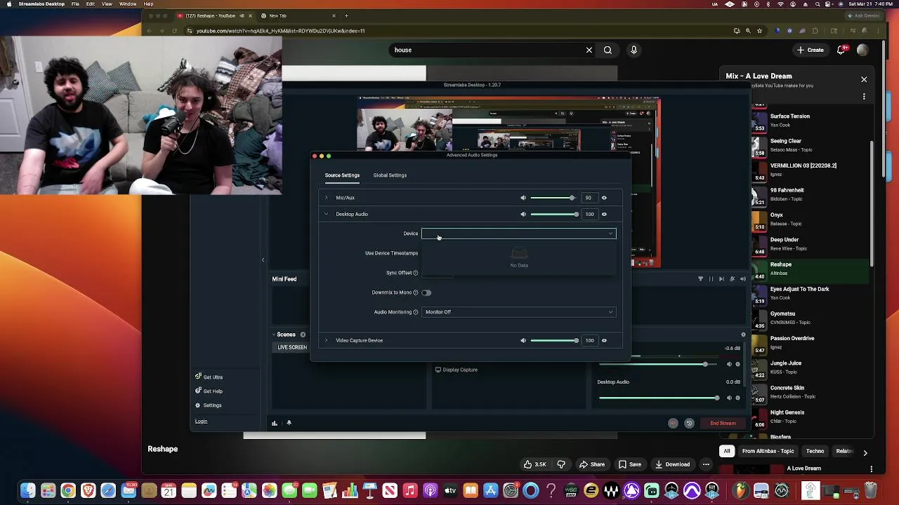Collapse the Streamlabs side panel arrow
The height and width of the screenshot is (505, 899).
coord(263,260)
